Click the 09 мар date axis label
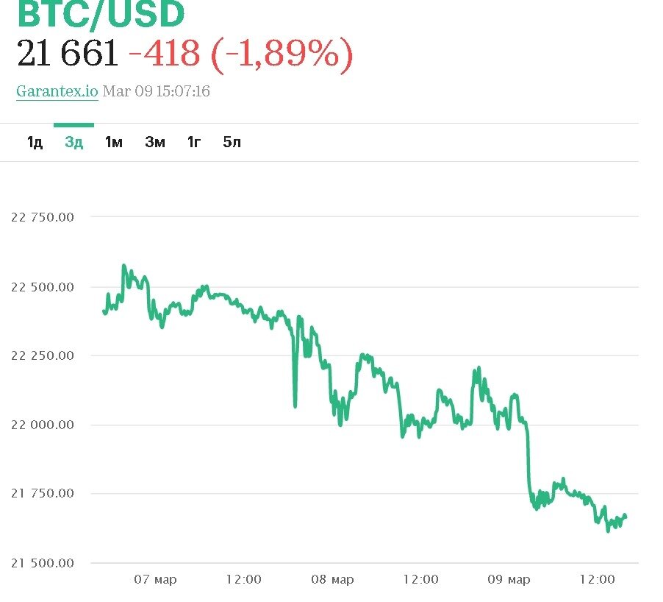The width and height of the screenshot is (663, 602). [x=509, y=580]
